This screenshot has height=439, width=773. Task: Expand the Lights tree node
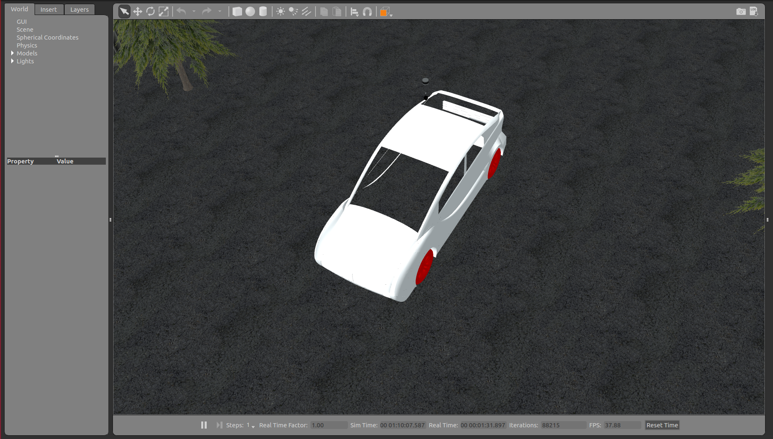13,61
